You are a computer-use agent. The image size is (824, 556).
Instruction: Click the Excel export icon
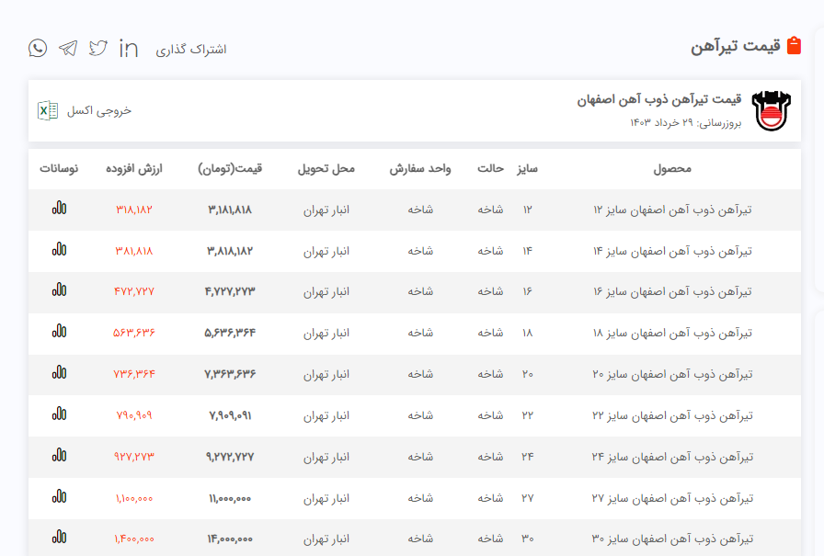[x=46, y=110]
